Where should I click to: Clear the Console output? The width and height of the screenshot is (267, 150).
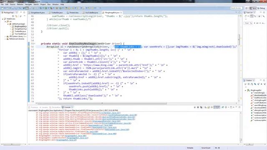point(205,107)
